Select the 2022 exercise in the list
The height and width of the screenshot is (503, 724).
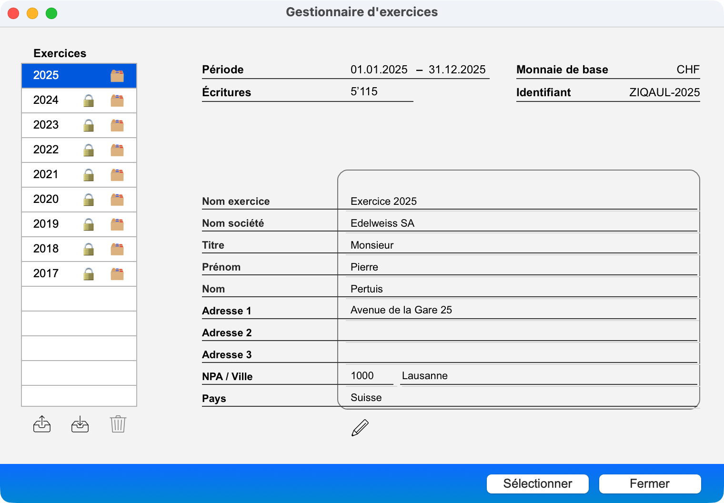[x=46, y=150]
